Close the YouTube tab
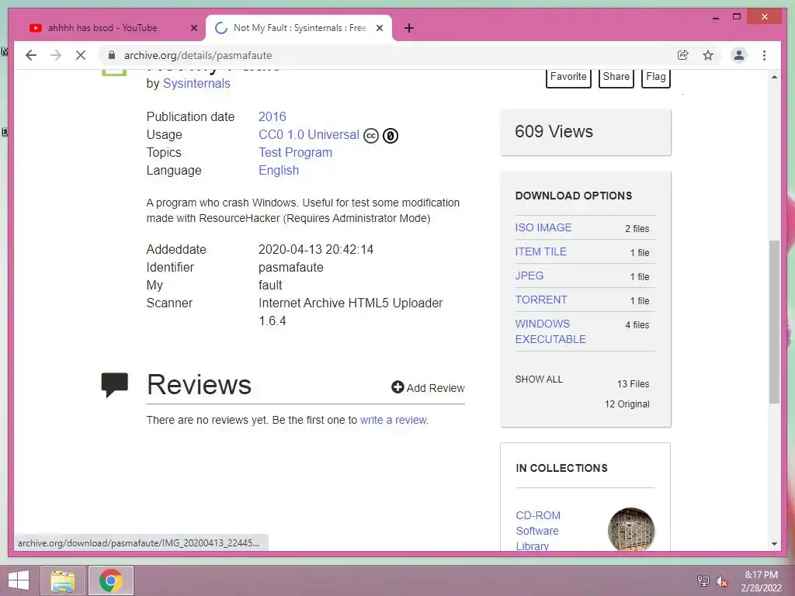 [x=193, y=29]
